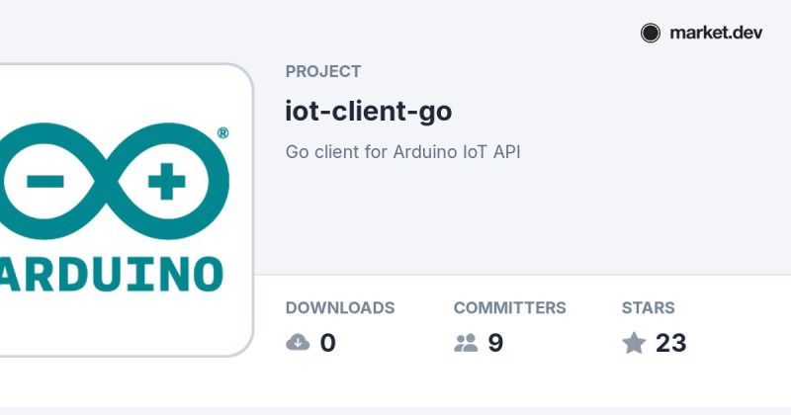Click the DOWNLOADS label
This screenshot has width=791, height=415.
click(340, 307)
